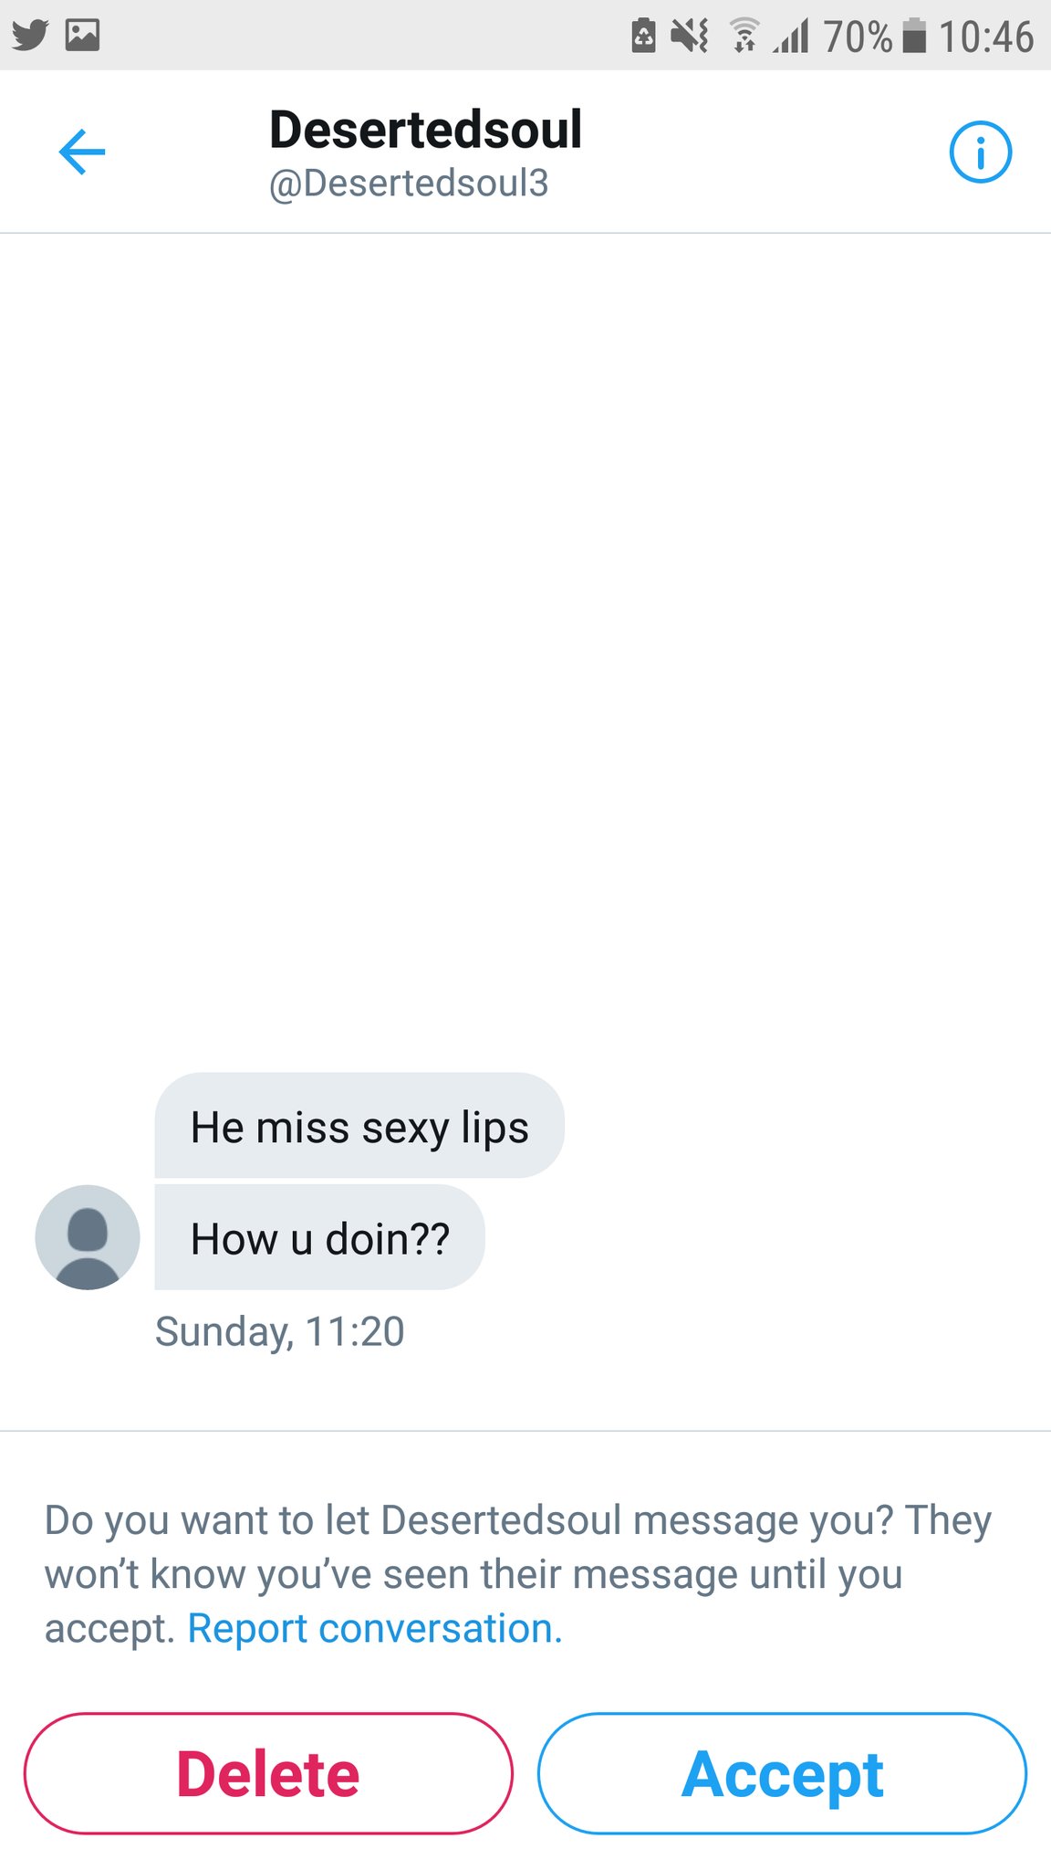Screen dimensions: 1051x1870
Task: Tap the 70% battery percentage text
Action: pos(858,37)
